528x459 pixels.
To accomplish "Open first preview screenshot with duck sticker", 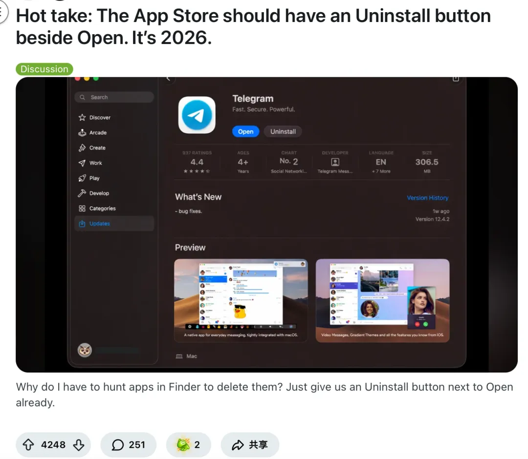I will (241, 301).
